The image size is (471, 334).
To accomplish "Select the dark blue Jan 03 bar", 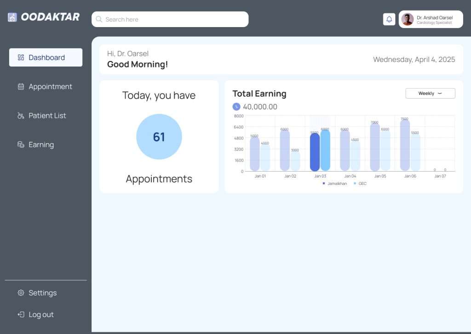I will (x=315, y=152).
